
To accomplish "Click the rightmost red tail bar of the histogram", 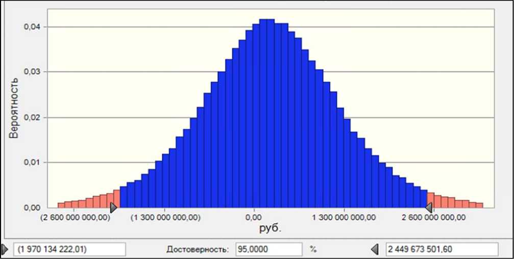I will [479, 205].
